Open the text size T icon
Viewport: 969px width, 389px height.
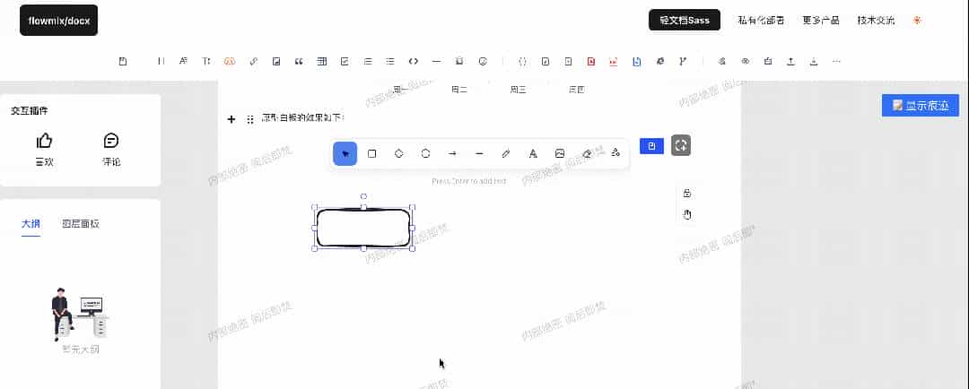(206, 61)
